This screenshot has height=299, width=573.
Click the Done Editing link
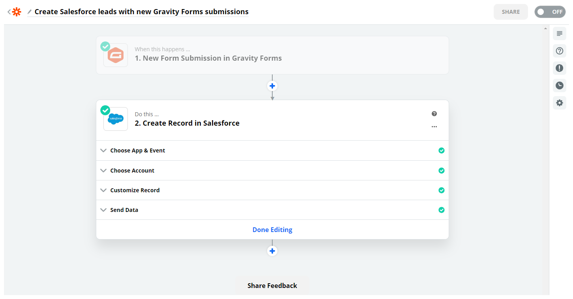[x=272, y=230]
